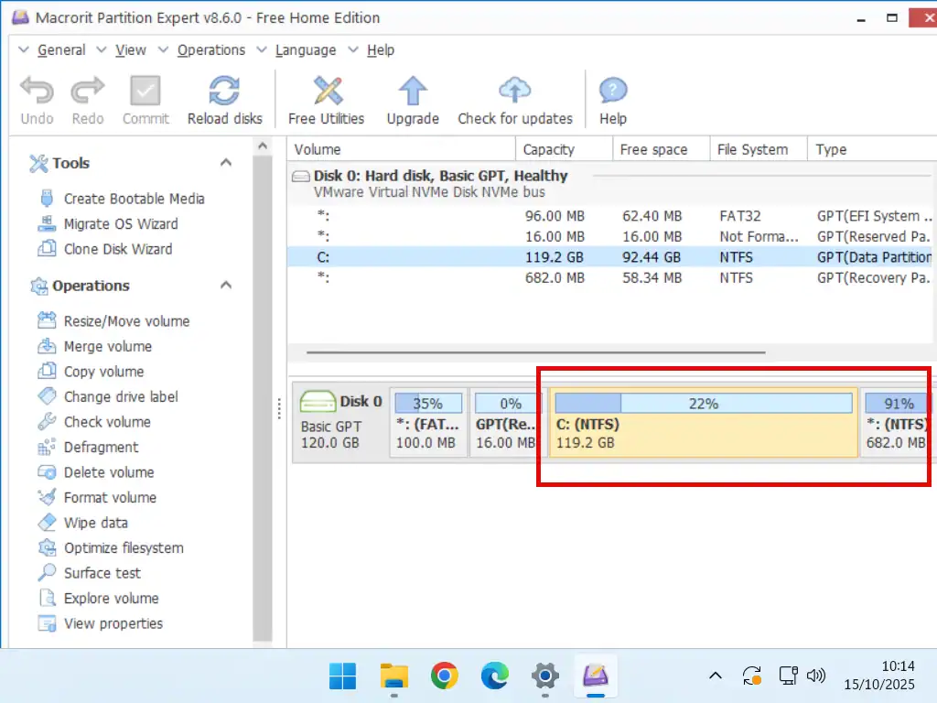Open the Help toolbar icon
The width and height of the screenshot is (937, 703).
tap(612, 92)
